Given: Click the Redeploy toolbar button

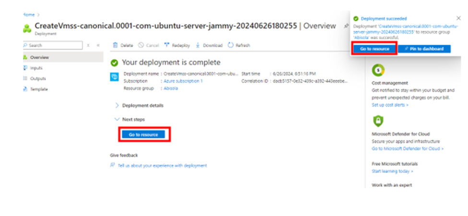Looking at the screenshot, I should pyautogui.click(x=177, y=45).
